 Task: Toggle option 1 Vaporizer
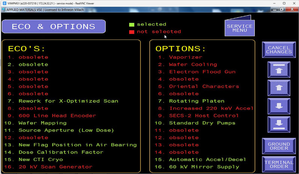coord(180,57)
